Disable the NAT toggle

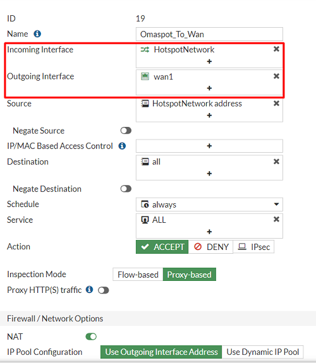point(91,336)
